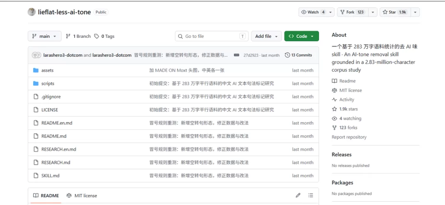Click the Watch button
445x205 pixels.
point(313,12)
